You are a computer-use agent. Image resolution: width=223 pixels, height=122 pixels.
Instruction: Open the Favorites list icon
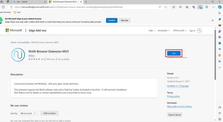point(180,7)
